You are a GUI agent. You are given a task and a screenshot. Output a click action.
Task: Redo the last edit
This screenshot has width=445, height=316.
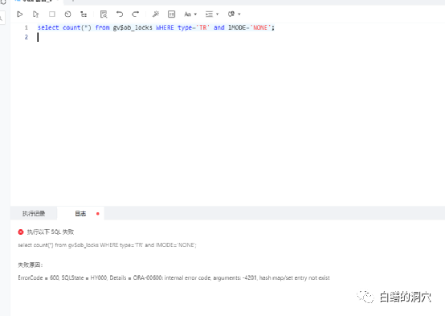coord(136,14)
